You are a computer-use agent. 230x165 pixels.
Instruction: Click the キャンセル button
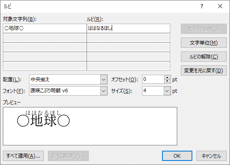[x=211, y=156]
